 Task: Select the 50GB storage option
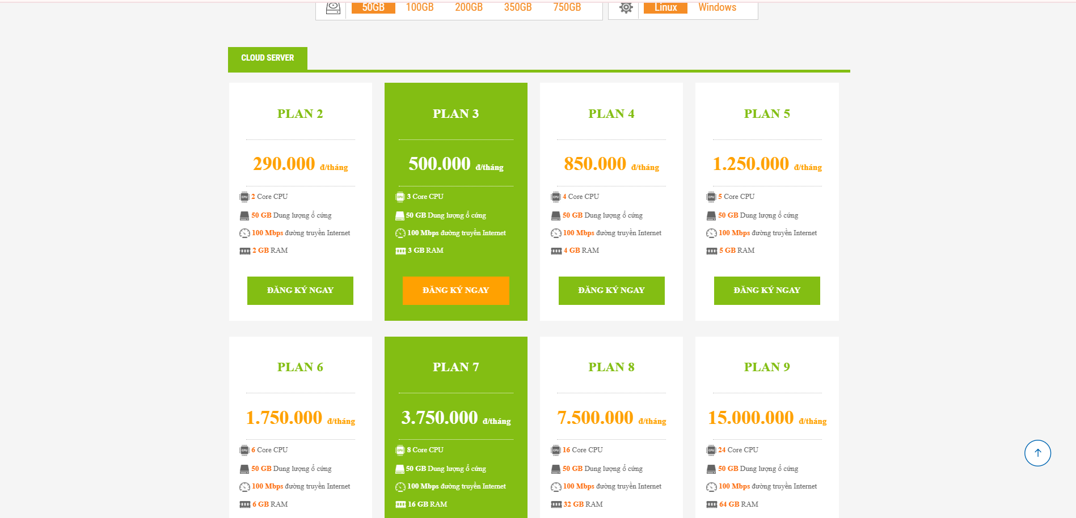[x=373, y=7]
